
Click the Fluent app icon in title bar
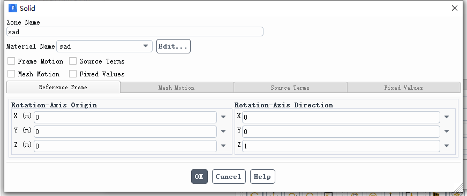coord(13,8)
